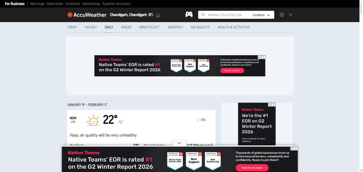Click the hazy sun icon for Monday 1/19
This screenshot has height=172, width=363.
pos(93,120)
